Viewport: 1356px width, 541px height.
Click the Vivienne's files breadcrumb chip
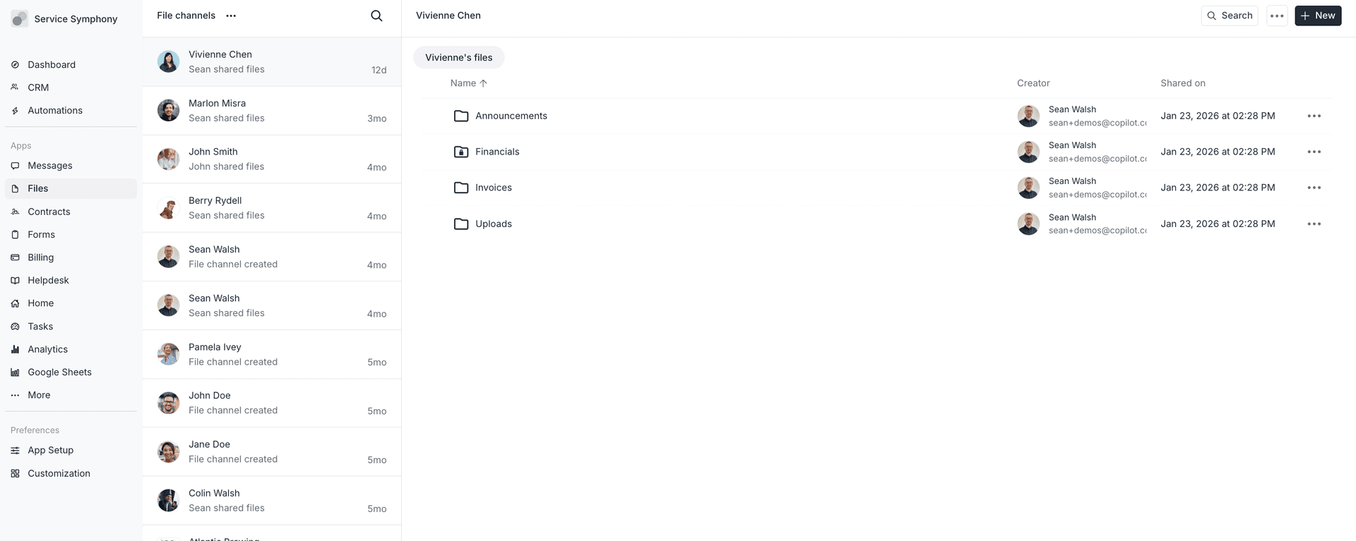(458, 57)
